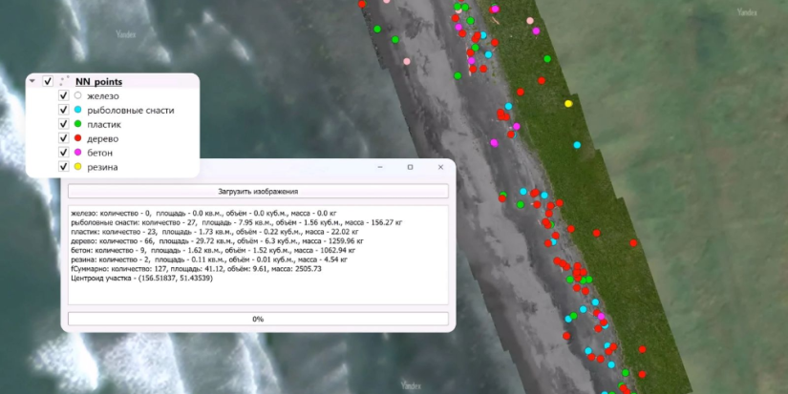The width and height of the screenshot is (788, 394).
Task: Maximize the dialog window
Action: click(410, 167)
